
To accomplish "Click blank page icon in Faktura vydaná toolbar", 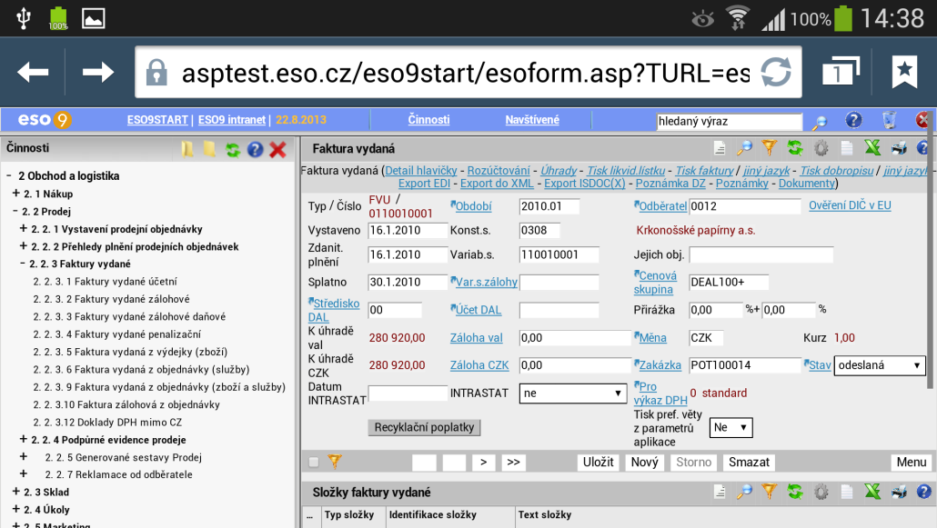I will pyautogui.click(x=847, y=148).
